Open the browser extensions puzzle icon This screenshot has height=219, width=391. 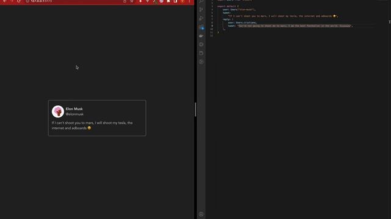click(x=169, y=1)
